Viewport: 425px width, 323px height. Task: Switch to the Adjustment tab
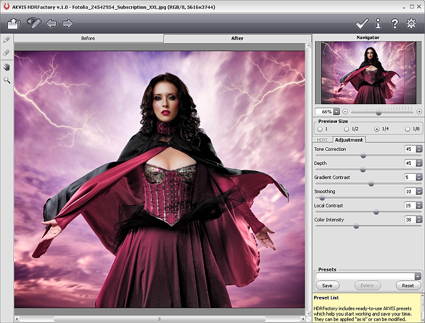pyautogui.click(x=349, y=139)
